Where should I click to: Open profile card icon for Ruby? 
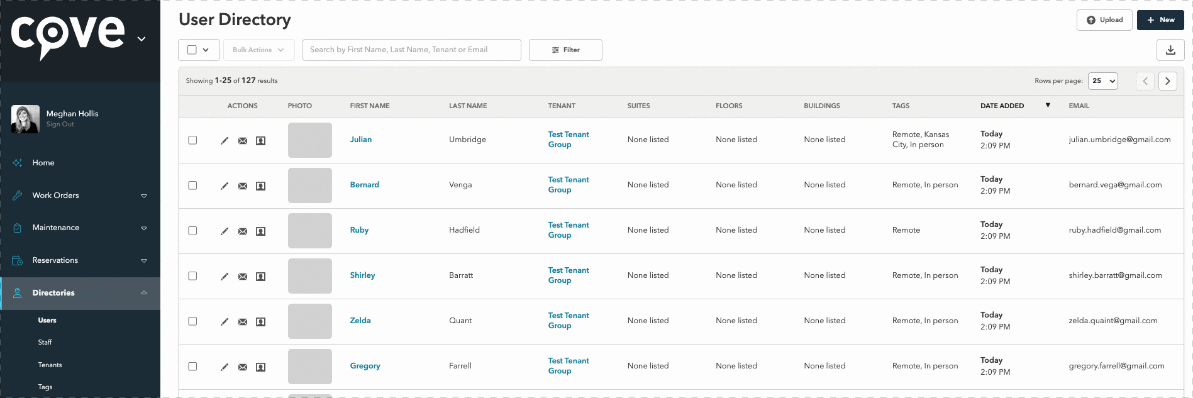(x=260, y=231)
